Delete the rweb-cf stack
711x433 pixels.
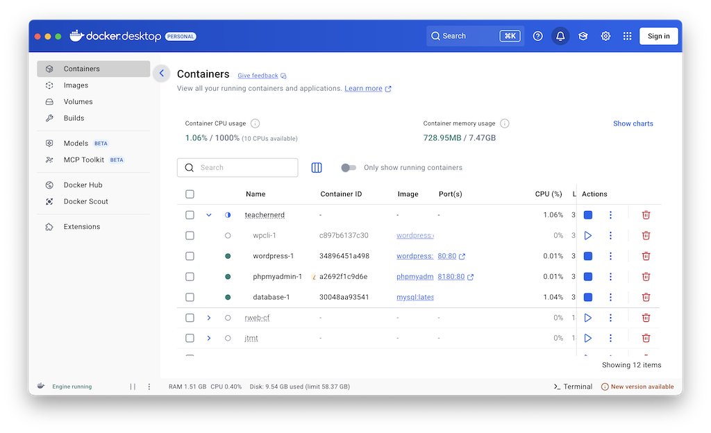(x=646, y=318)
